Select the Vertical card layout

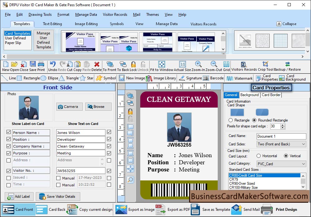(x=286, y=156)
